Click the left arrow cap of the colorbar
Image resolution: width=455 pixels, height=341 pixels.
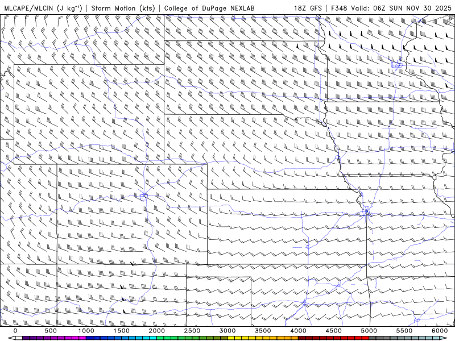11,338
